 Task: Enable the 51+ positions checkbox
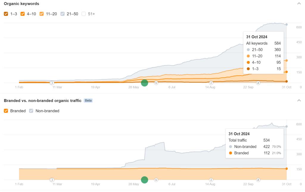84,14
